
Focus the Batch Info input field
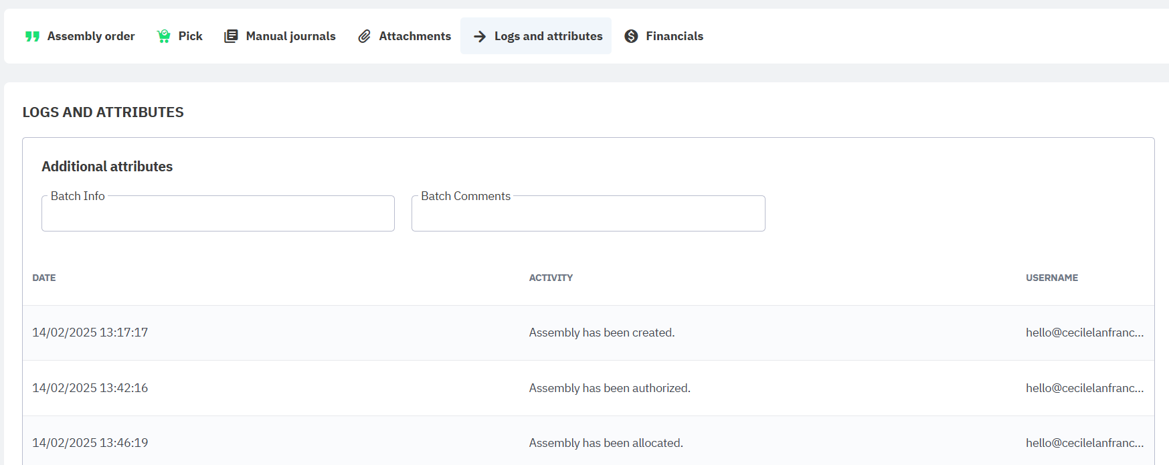coord(217,214)
